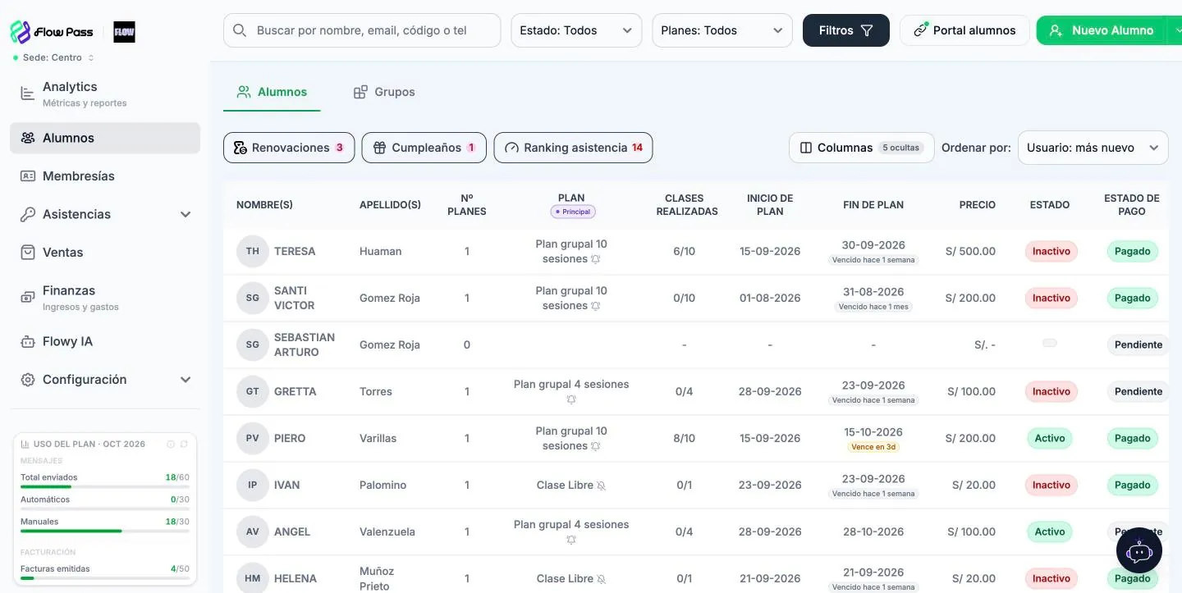Toggle the Ranking asistencia quick filter
The height and width of the screenshot is (593, 1182).
tap(573, 148)
